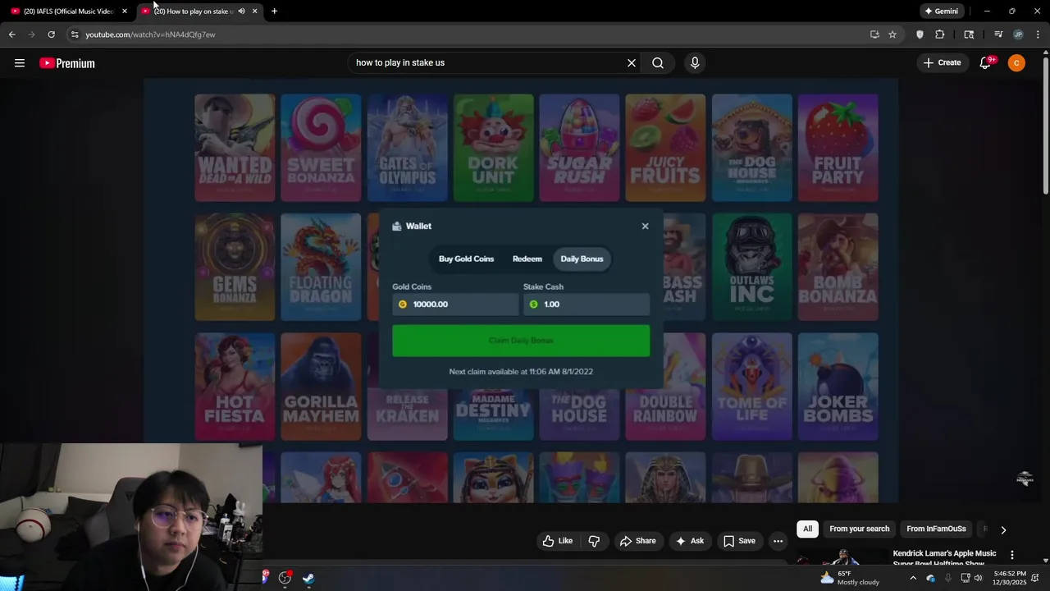Go back in browser history
The width and height of the screenshot is (1050, 591).
11,34
